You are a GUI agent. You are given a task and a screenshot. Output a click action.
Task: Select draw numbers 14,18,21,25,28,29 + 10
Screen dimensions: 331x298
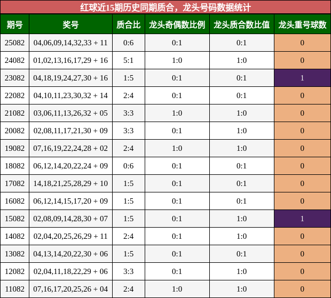coord(70,183)
